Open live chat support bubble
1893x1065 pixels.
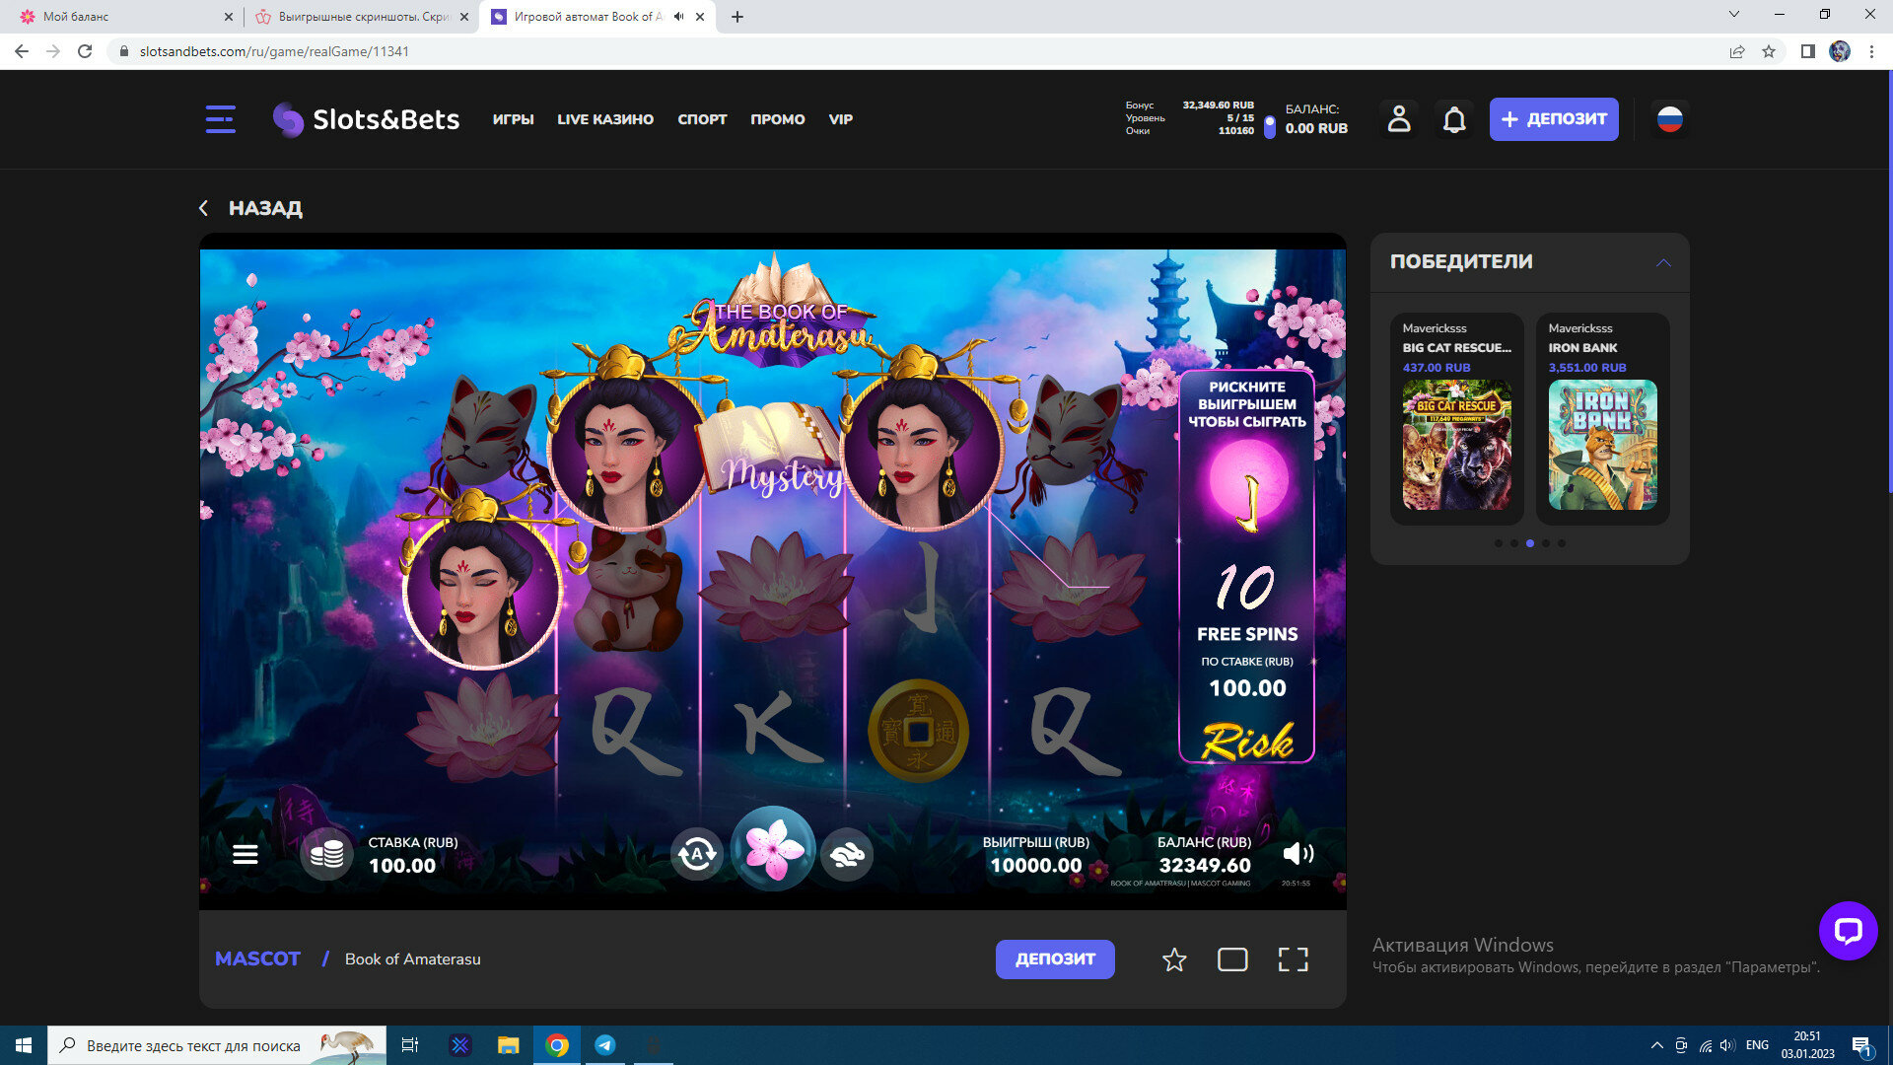(1847, 930)
